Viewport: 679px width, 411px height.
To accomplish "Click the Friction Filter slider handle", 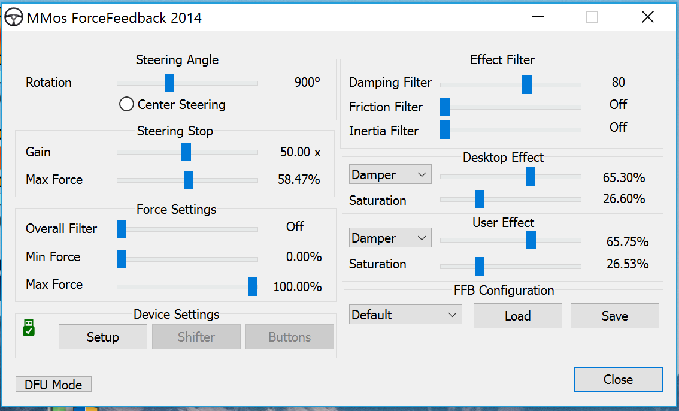I will [x=445, y=107].
